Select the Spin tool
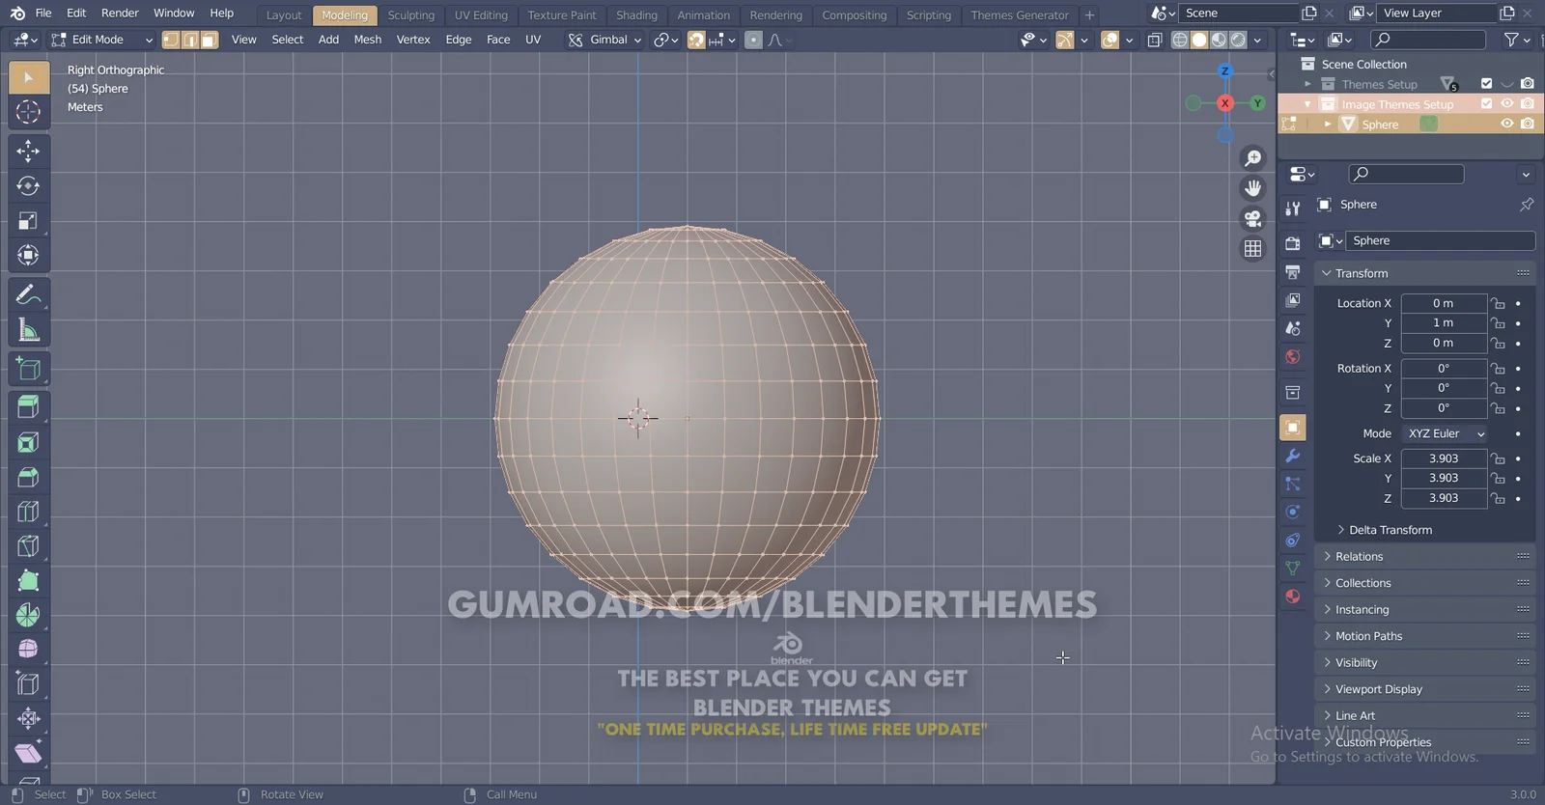 28,615
